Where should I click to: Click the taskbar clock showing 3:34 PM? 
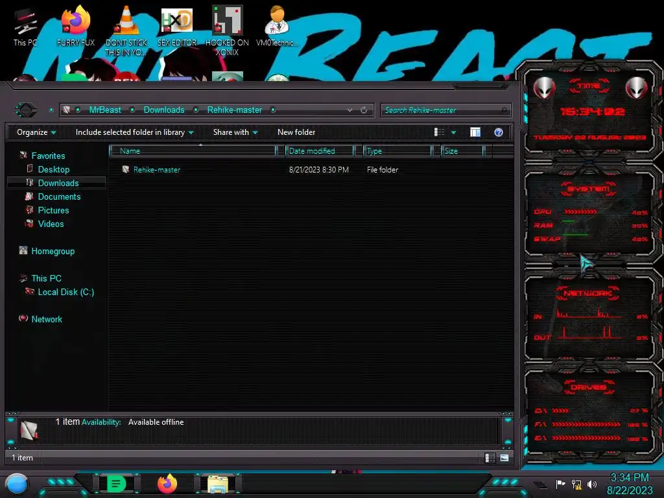pyautogui.click(x=629, y=484)
